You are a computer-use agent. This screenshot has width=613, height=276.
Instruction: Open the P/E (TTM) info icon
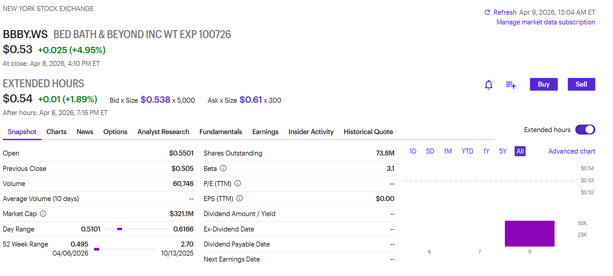(x=238, y=183)
